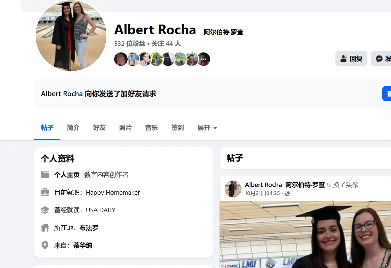The height and width of the screenshot is (268, 391).
Task: Confirm the friend request with blue button
Action: click(387, 94)
